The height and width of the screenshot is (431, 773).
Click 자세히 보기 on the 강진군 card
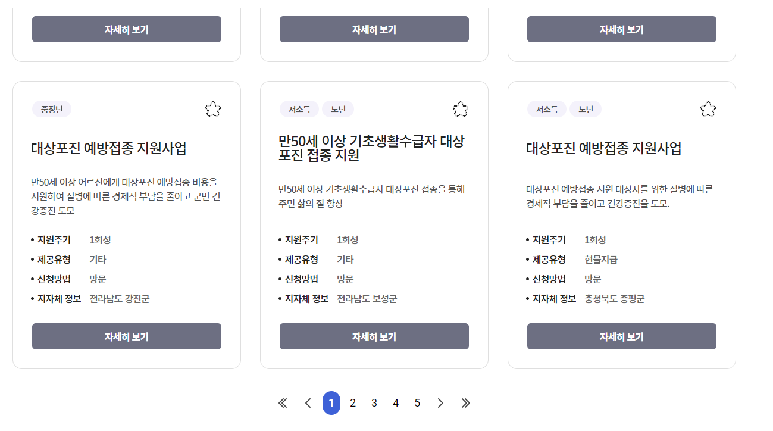[126, 336]
